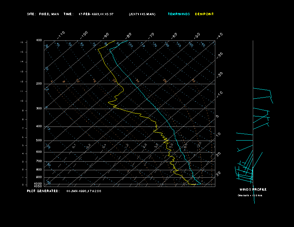
Task: Select the 500 pressure level label
Action: point(39,141)
